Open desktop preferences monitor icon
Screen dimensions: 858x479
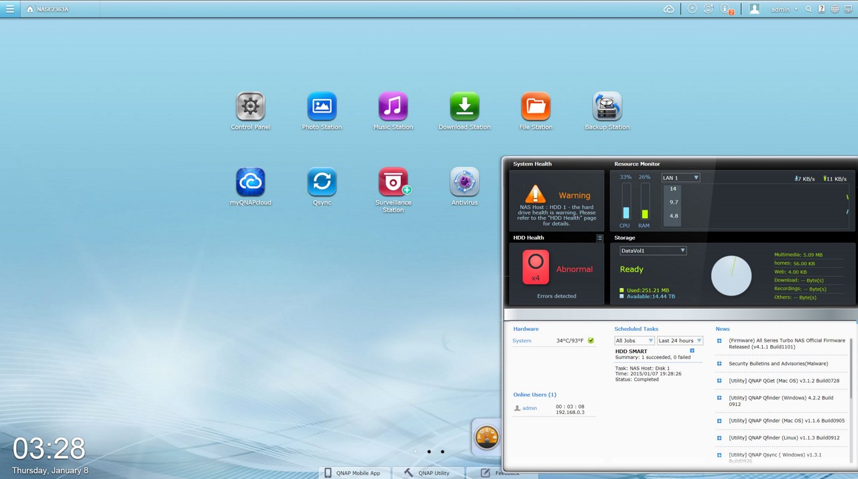pyautogui.click(x=848, y=9)
